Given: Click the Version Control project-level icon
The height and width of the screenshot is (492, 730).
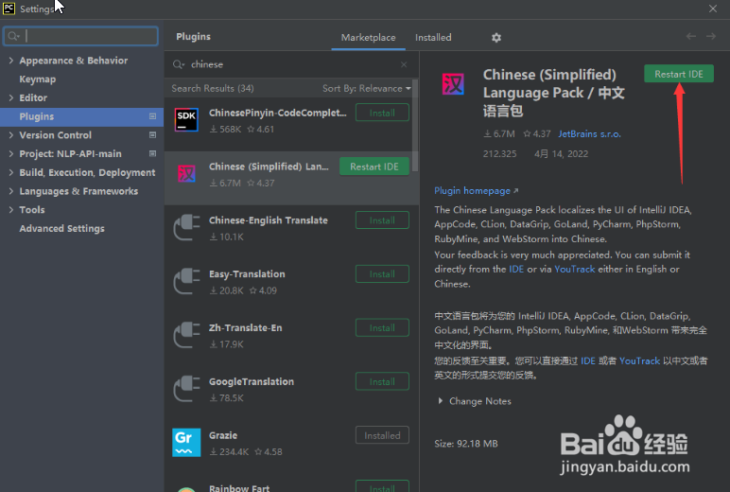Looking at the screenshot, I should (x=152, y=134).
